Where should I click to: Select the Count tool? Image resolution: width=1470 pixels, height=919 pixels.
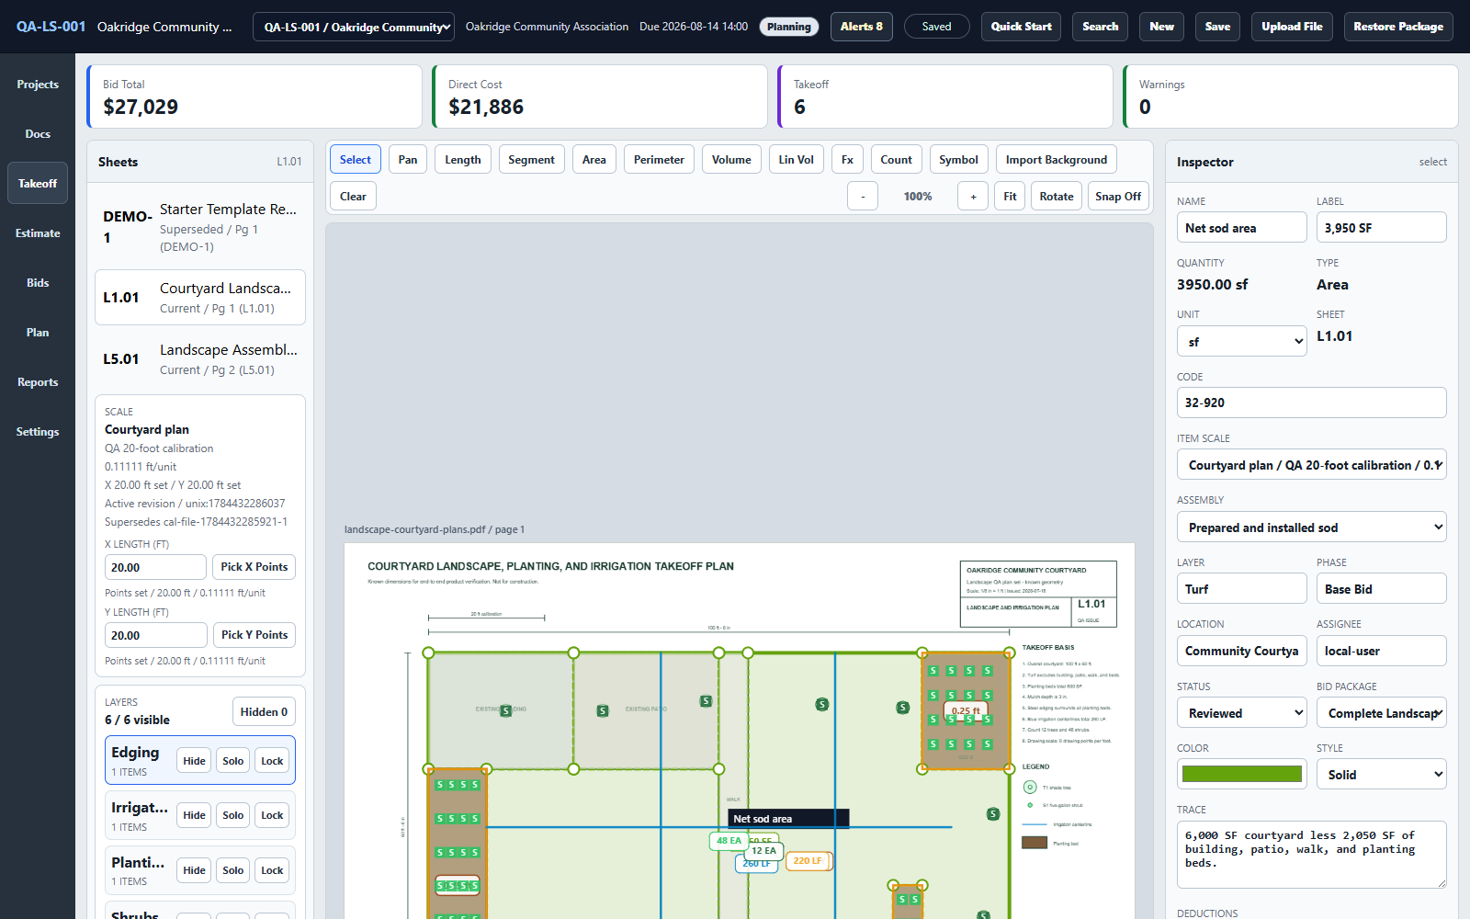pyautogui.click(x=897, y=160)
